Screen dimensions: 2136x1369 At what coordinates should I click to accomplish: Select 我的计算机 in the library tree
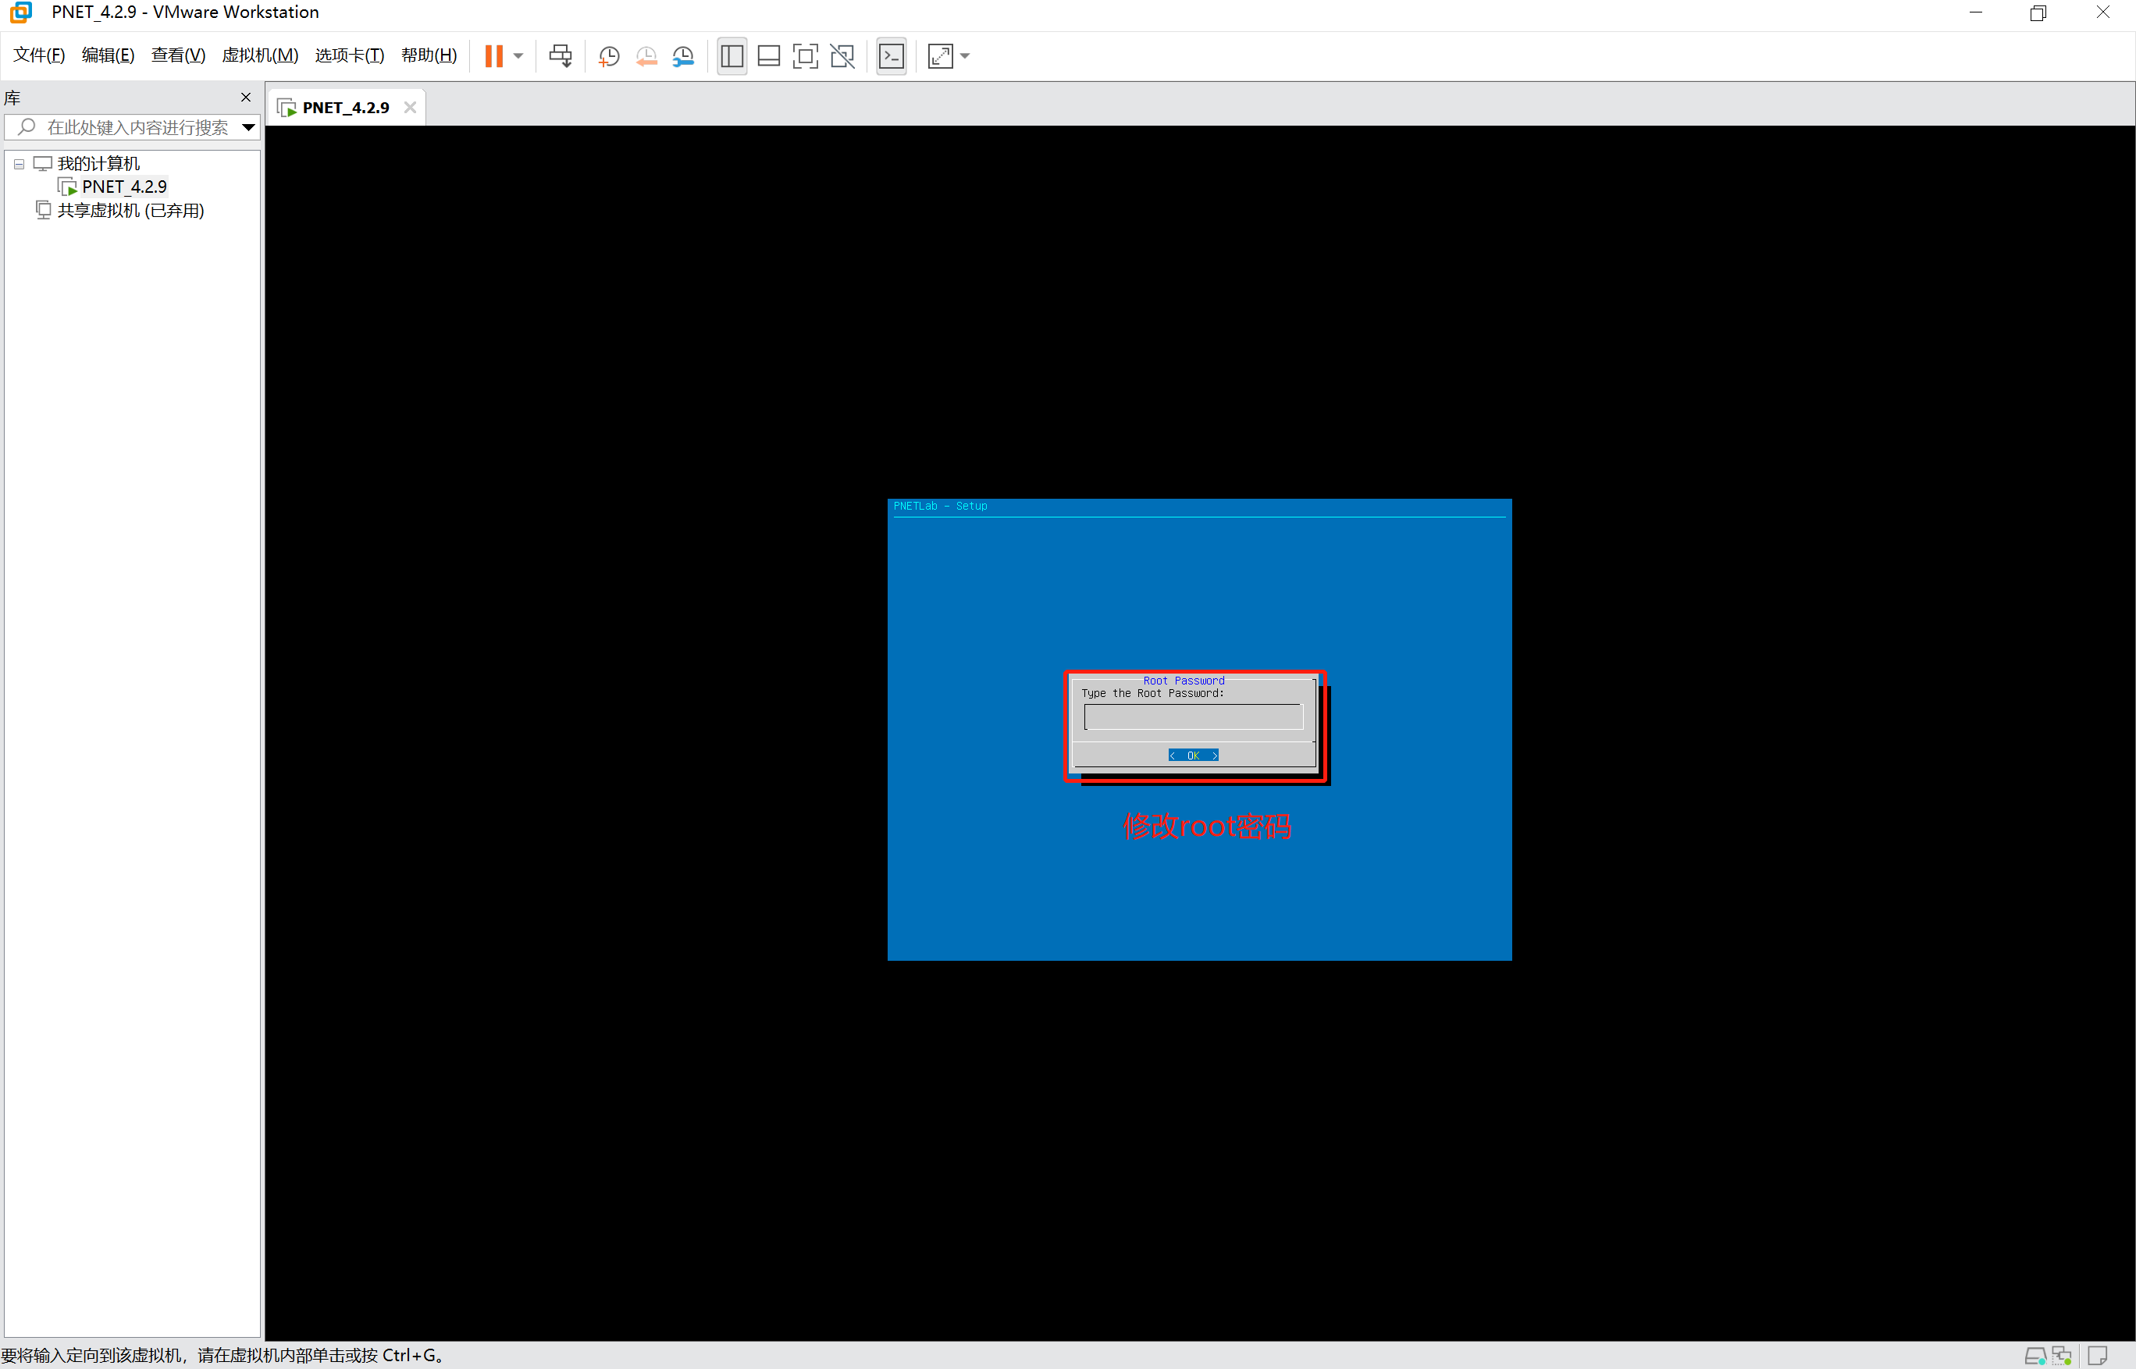click(x=98, y=164)
